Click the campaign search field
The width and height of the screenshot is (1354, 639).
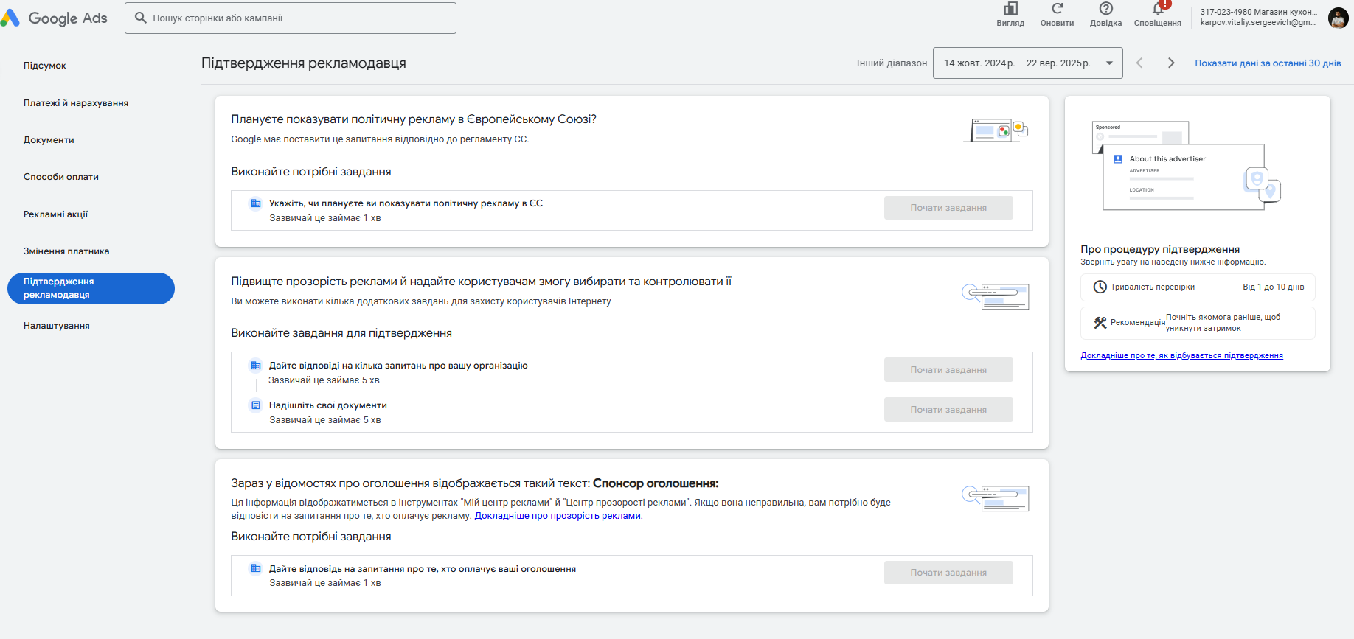point(291,18)
